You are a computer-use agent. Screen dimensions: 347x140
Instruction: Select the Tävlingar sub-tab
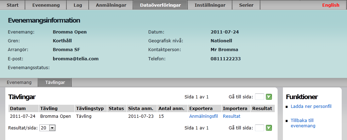coord(55,83)
